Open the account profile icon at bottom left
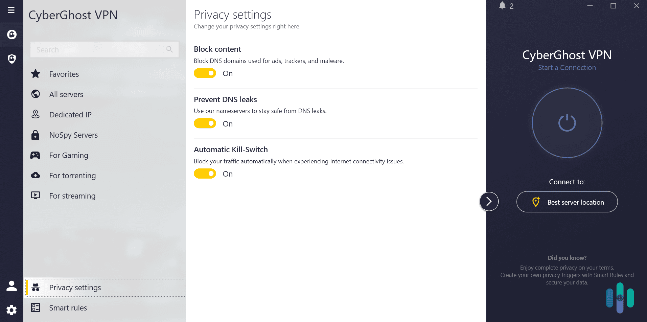 point(11,285)
